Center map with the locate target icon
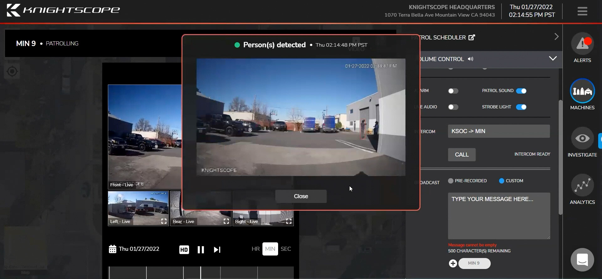 pos(12,71)
